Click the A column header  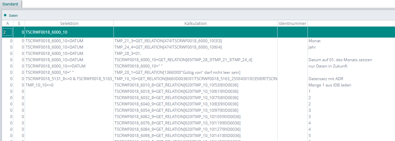click(7, 23)
